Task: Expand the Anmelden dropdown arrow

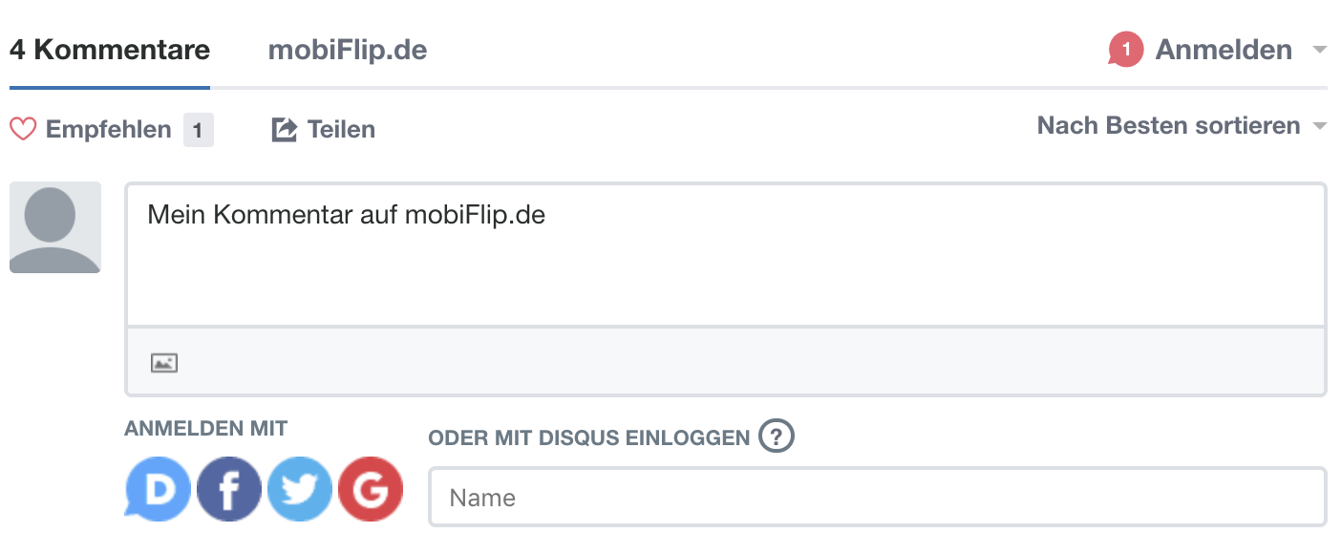Action: (1320, 50)
